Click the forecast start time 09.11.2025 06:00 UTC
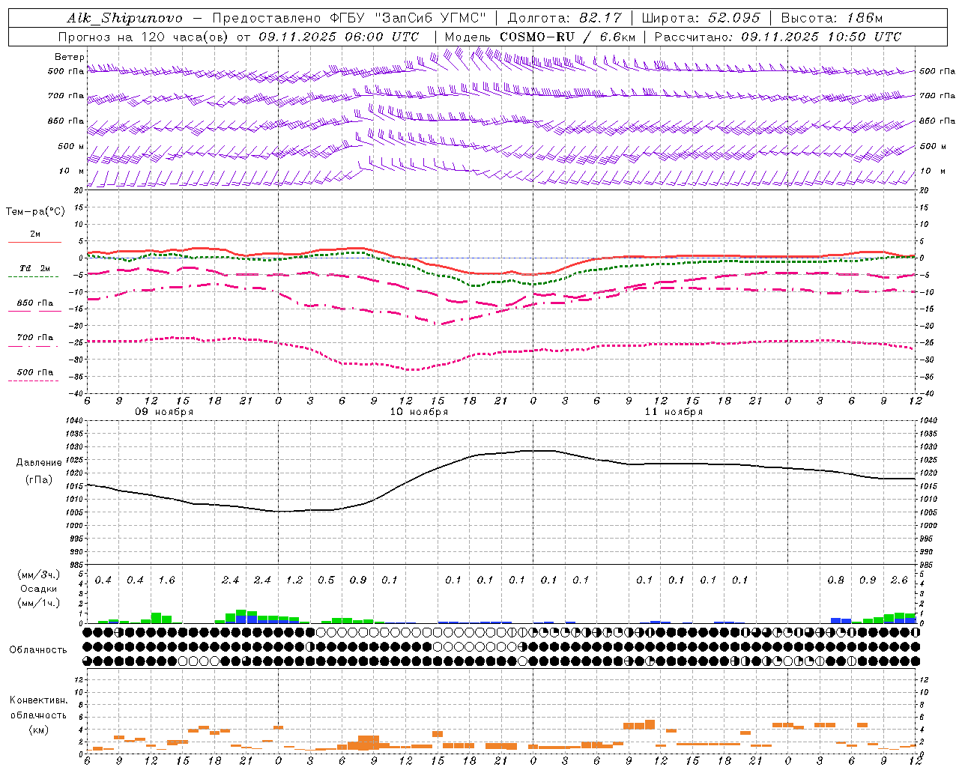959x767 pixels. [339, 37]
